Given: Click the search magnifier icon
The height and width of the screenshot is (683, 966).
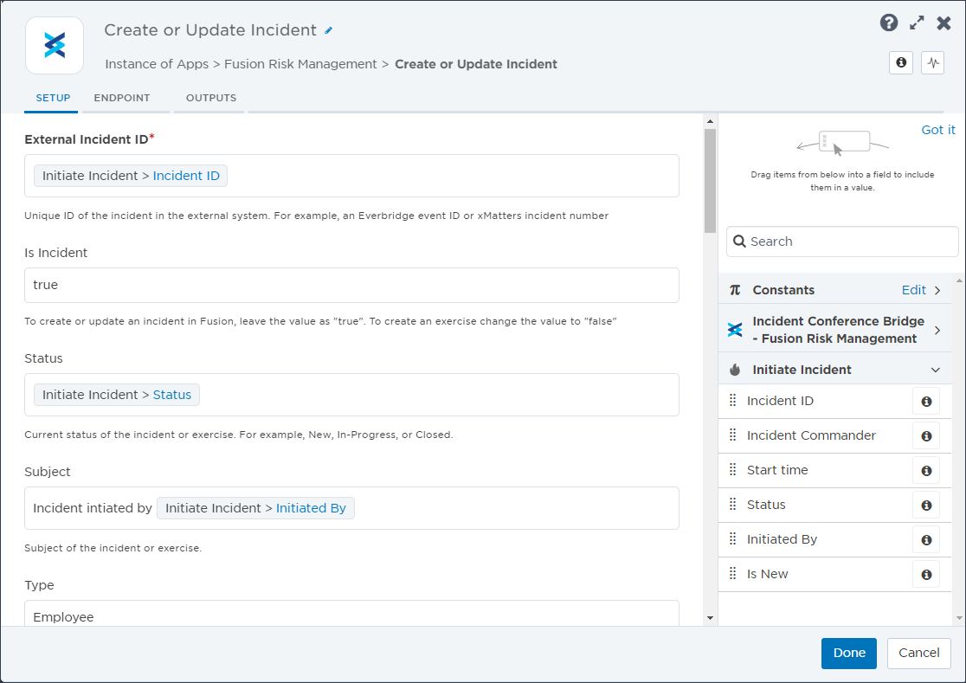Looking at the screenshot, I should coord(739,242).
